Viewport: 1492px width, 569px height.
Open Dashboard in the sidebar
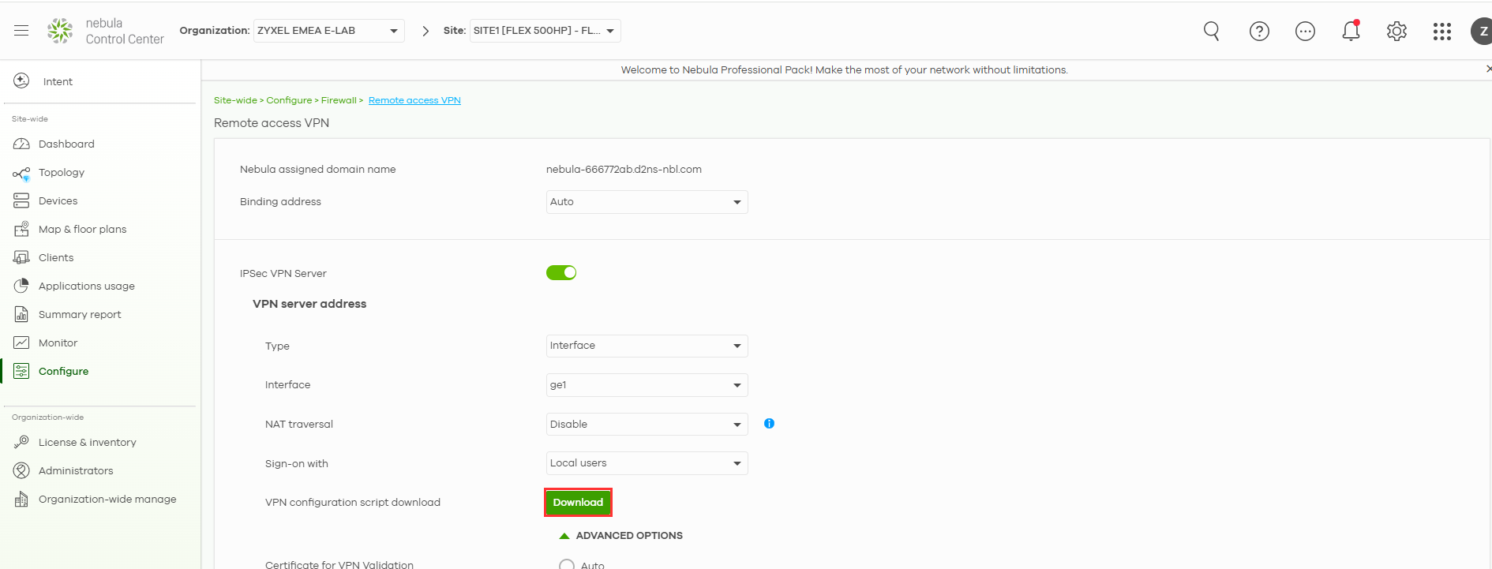[66, 144]
